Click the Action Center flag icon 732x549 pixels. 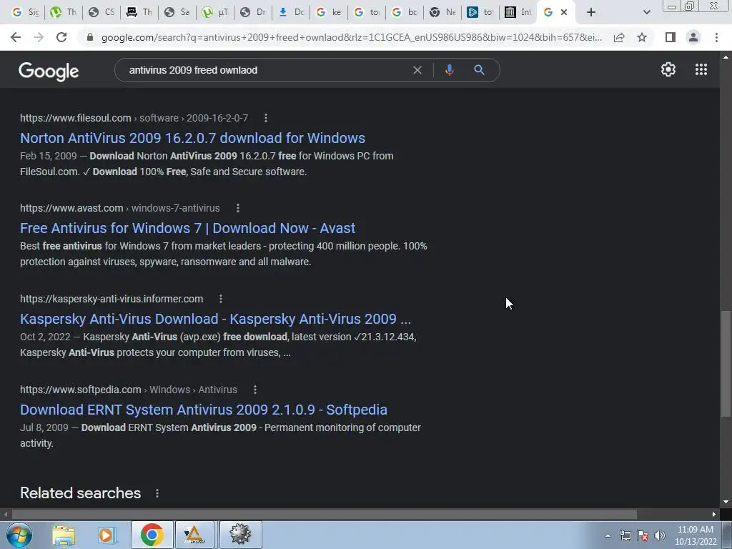pyautogui.click(x=643, y=535)
